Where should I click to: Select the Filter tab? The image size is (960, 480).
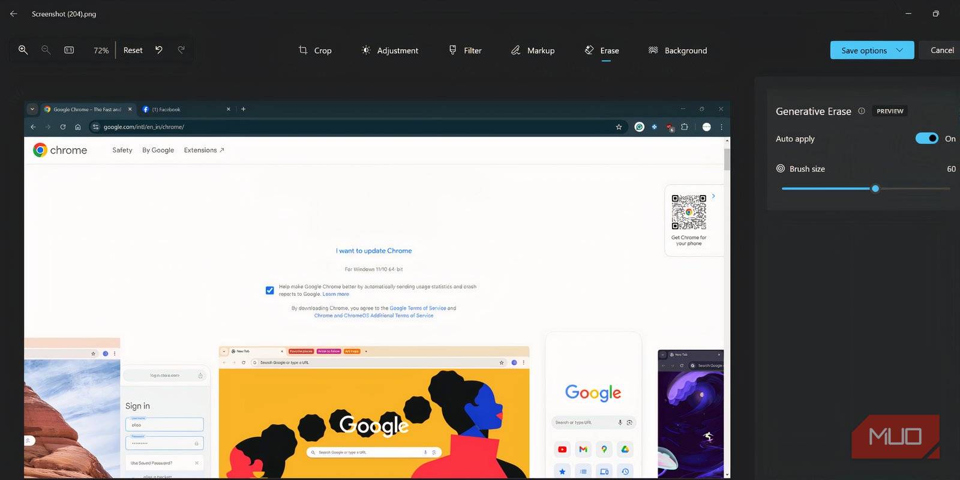(x=465, y=50)
